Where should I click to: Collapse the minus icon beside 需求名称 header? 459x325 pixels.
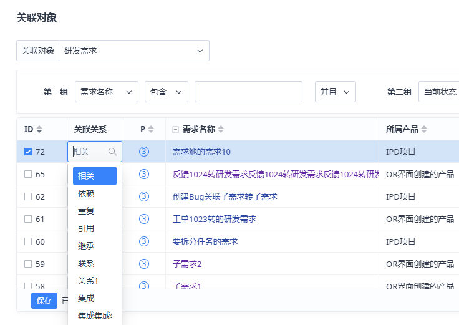175,130
